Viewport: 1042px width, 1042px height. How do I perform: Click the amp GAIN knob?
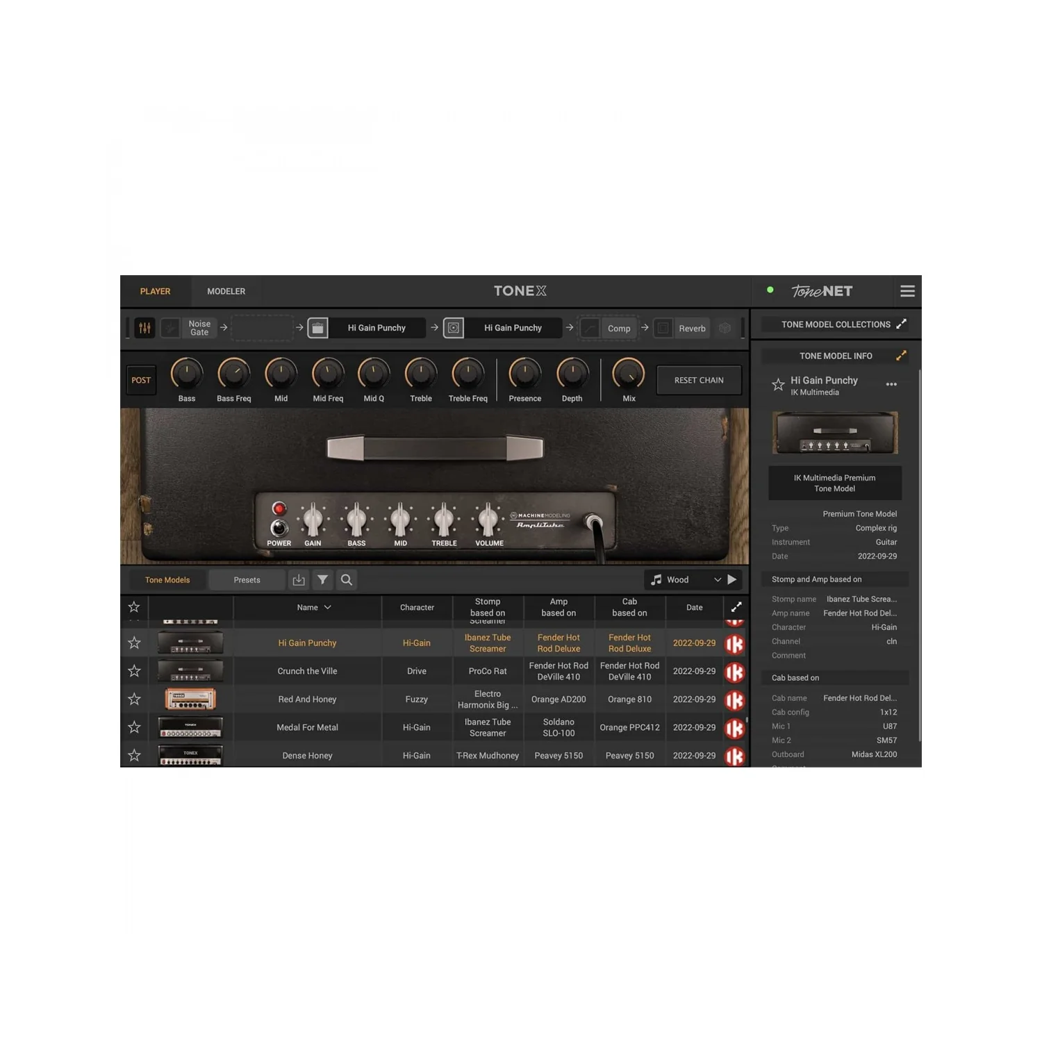tap(313, 519)
